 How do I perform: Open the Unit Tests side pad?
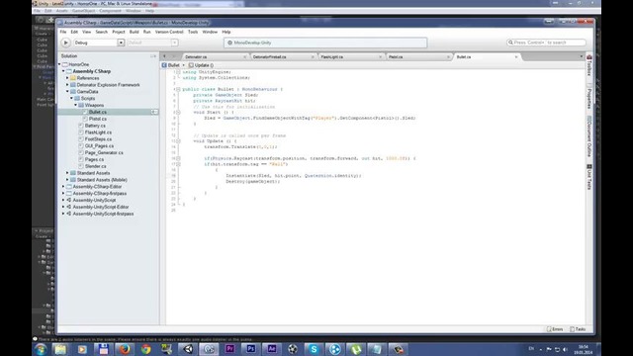point(589,177)
